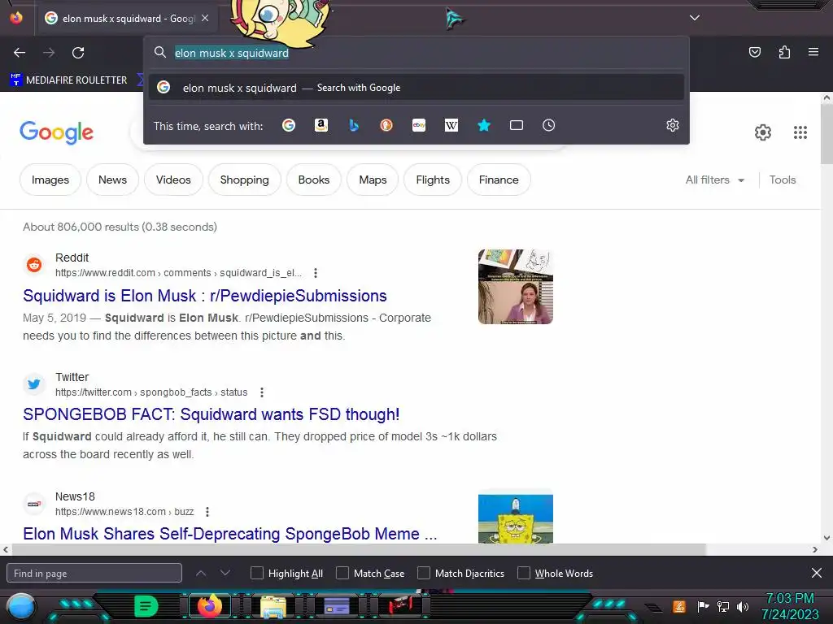Click the Google logo
The image size is (833, 624).
pos(57,132)
